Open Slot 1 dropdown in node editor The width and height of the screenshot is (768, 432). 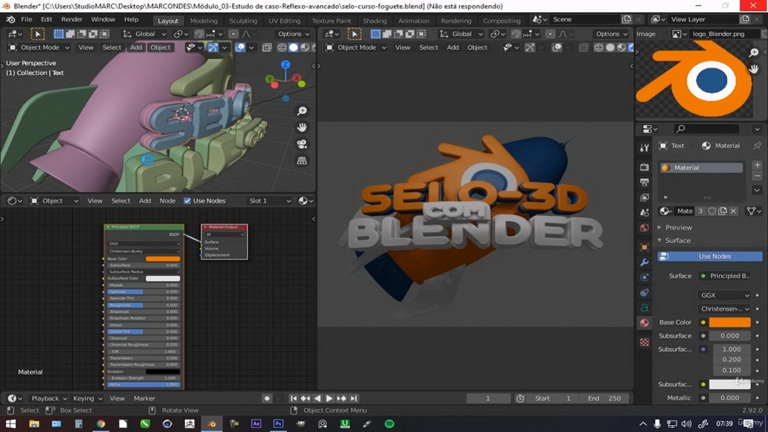(270, 200)
